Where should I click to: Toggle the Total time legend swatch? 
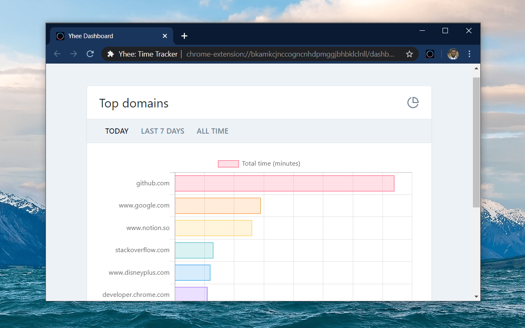[x=228, y=164]
